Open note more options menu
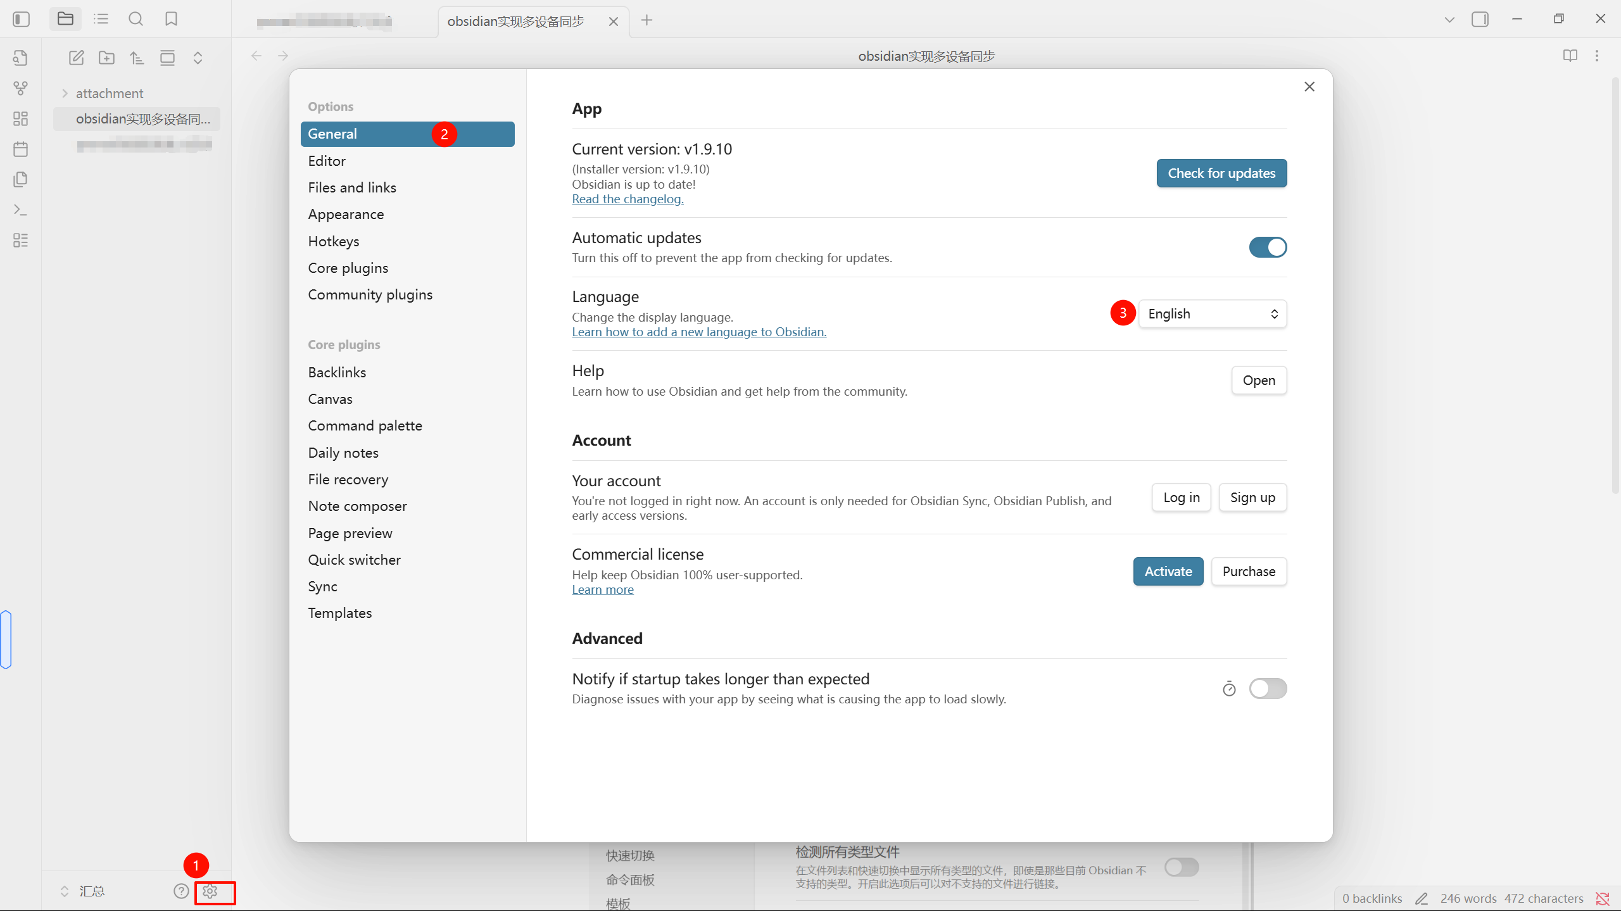Viewport: 1621px width, 911px height. [1597, 56]
